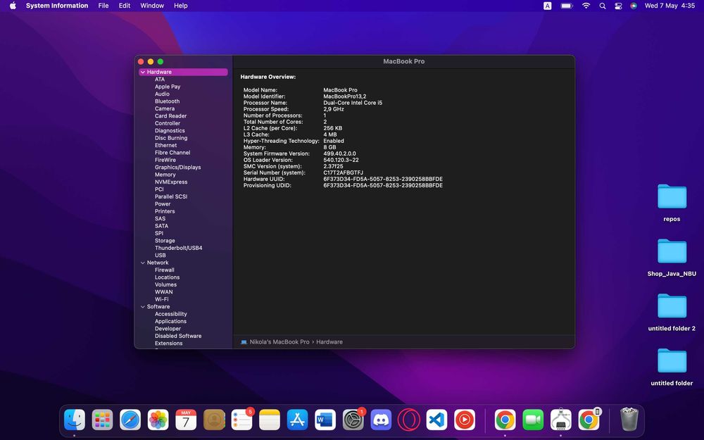Viewport: 704px width, 440px height.
Task: Launch Discord from the dock
Action: (381, 420)
